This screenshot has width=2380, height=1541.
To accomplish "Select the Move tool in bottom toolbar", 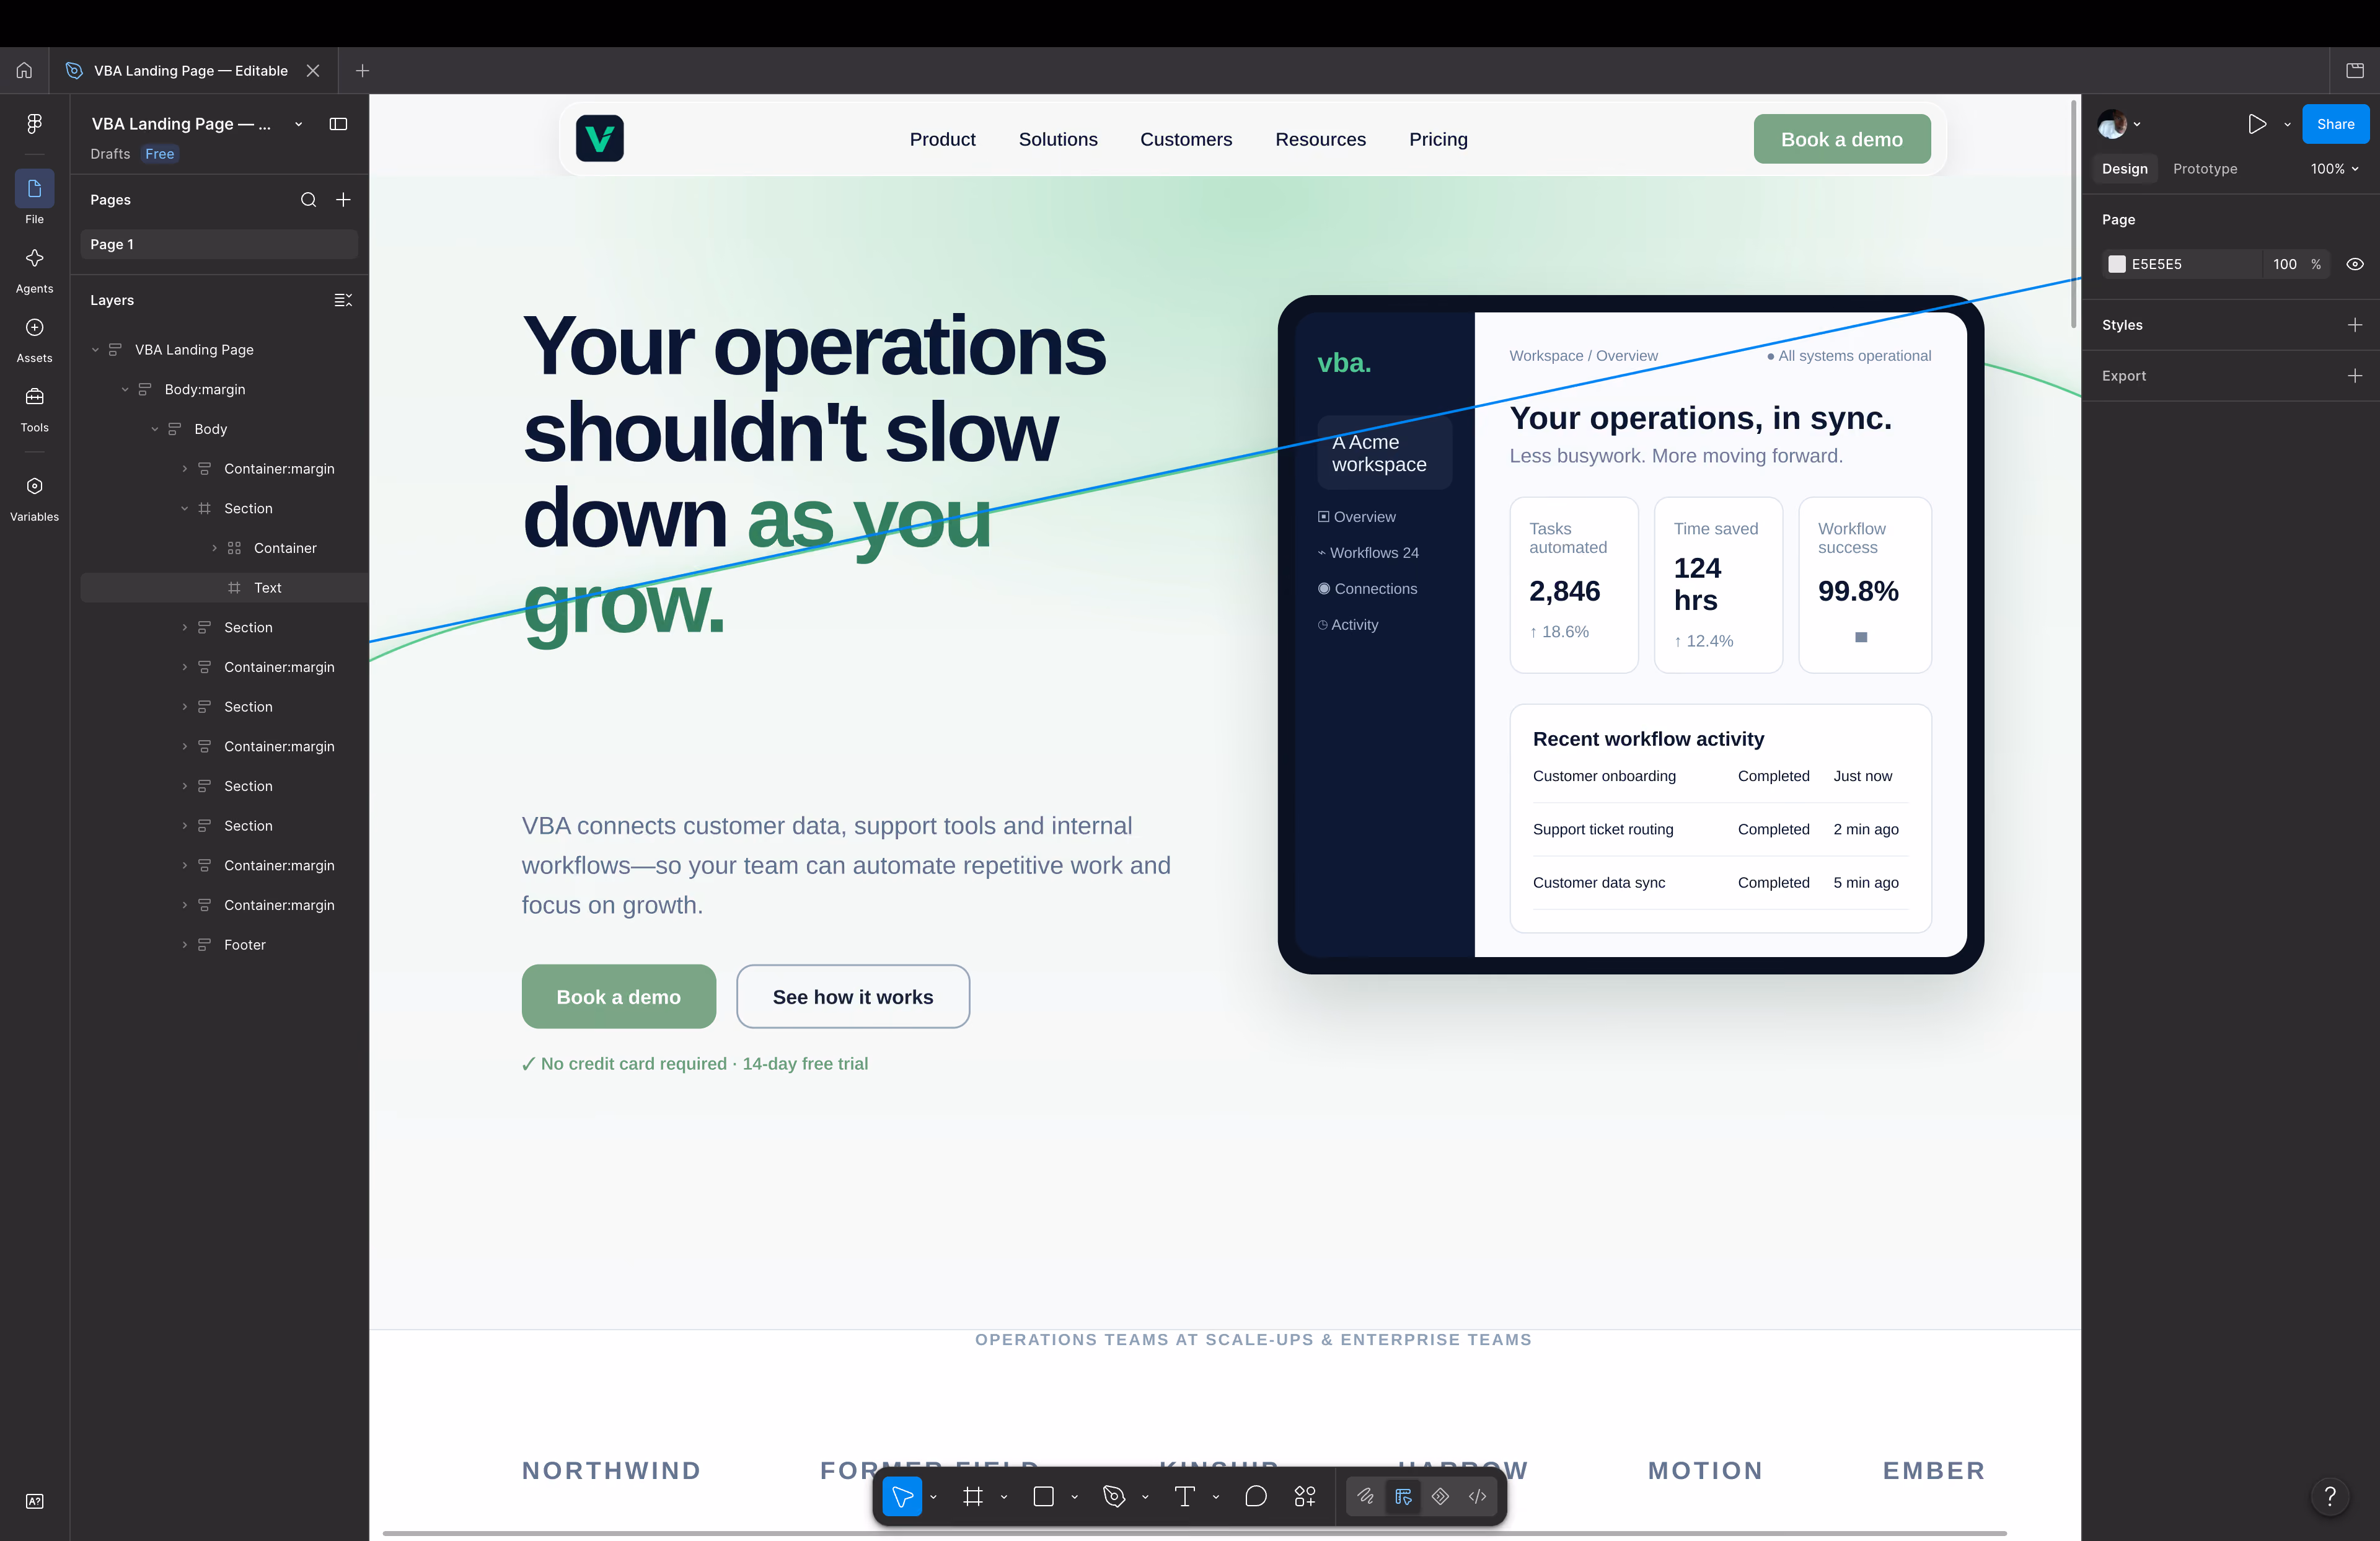I will [x=902, y=1497].
